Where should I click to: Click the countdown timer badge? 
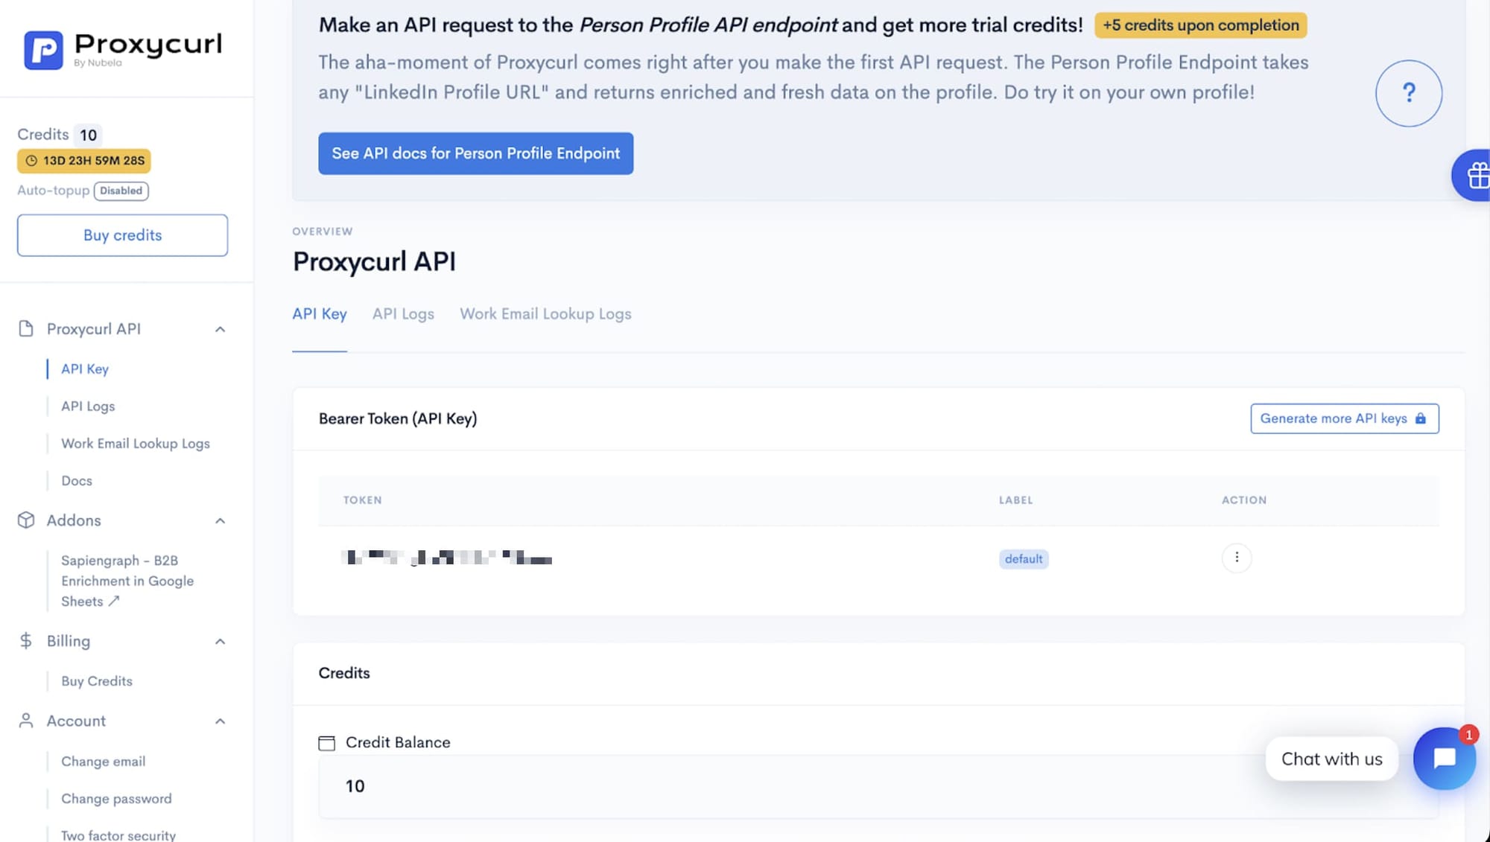tap(84, 161)
